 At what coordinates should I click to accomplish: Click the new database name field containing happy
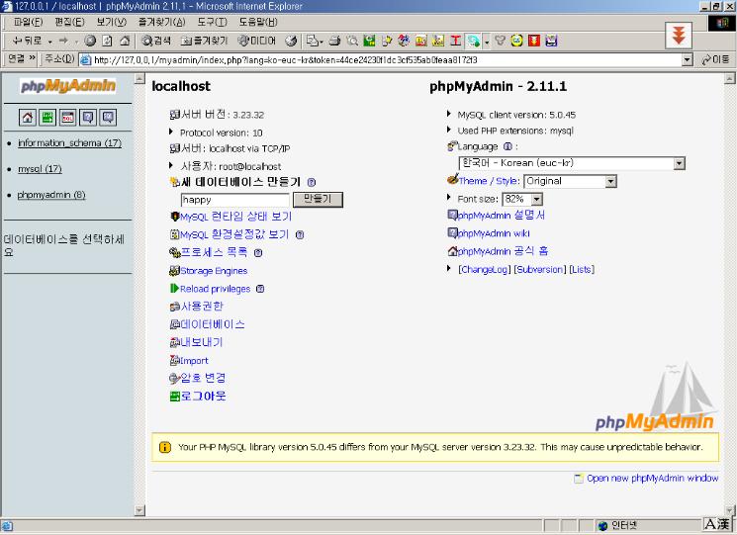235,200
